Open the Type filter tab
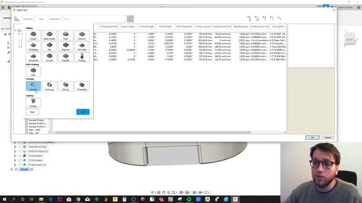 (x=41, y=19)
